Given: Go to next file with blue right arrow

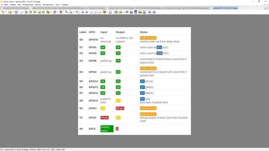Looking at the screenshot, I should click(x=87, y=12).
